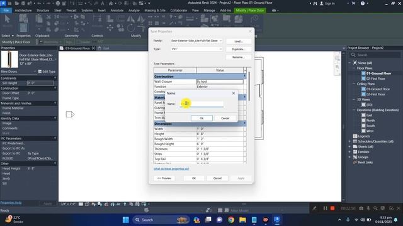
Task: Open the Annotate ribbon tab
Action: pos(117,11)
